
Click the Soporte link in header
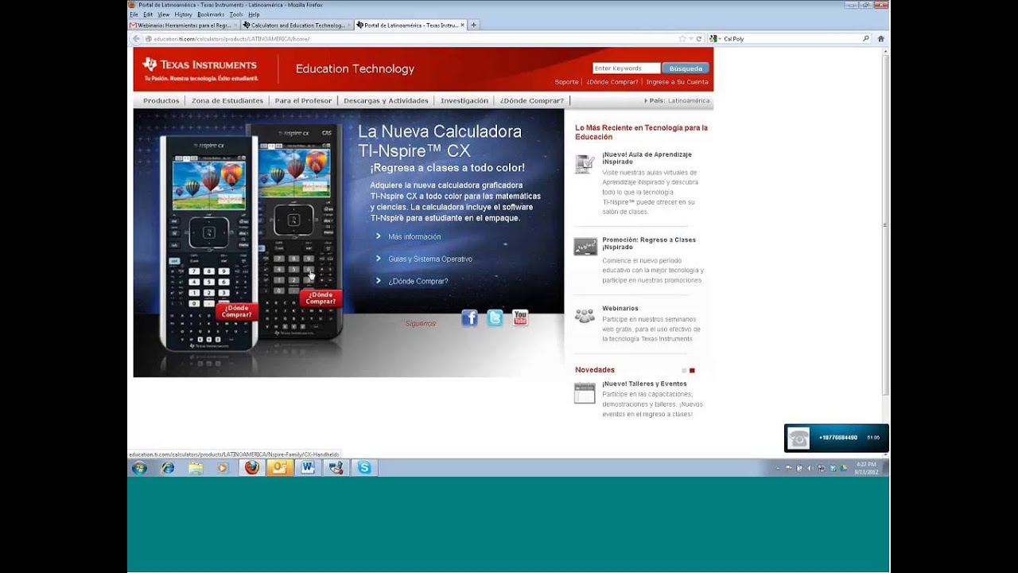(x=566, y=82)
